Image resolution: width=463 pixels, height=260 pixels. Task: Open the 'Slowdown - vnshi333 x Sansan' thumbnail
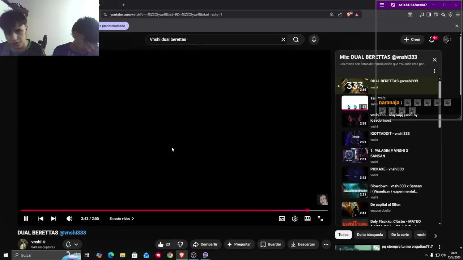click(355, 191)
